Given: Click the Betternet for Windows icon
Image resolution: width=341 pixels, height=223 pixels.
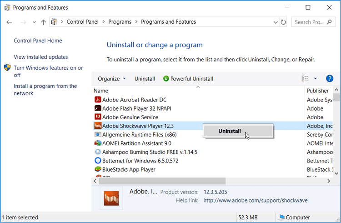Looking at the screenshot, I should 98,161.
